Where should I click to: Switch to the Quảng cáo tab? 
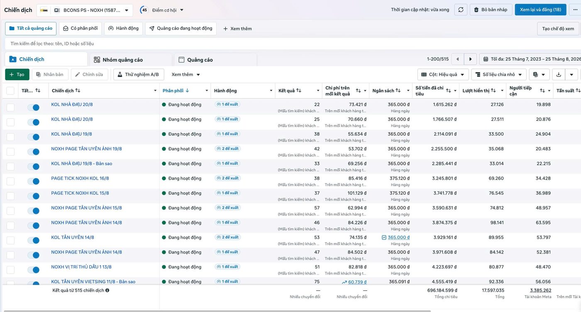(x=215, y=60)
